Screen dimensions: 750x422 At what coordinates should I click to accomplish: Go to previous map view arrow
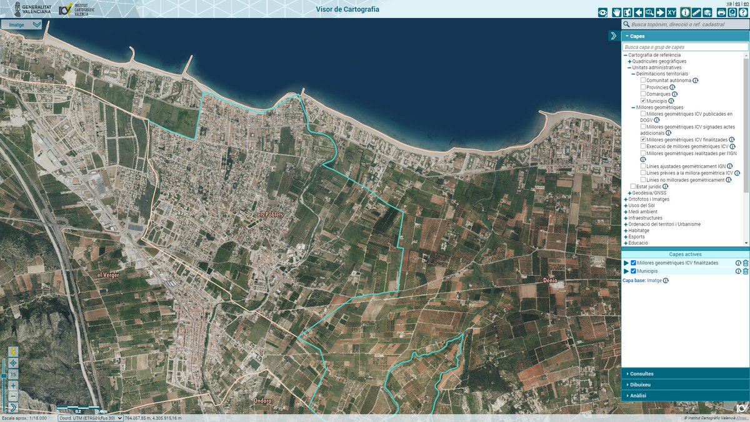coord(639,12)
